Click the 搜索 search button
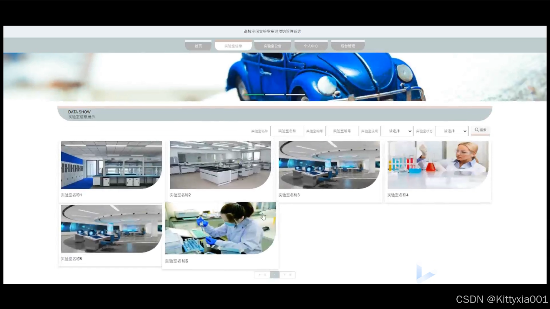The height and width of the screenshot is (309, 550). tap(480, 130)
